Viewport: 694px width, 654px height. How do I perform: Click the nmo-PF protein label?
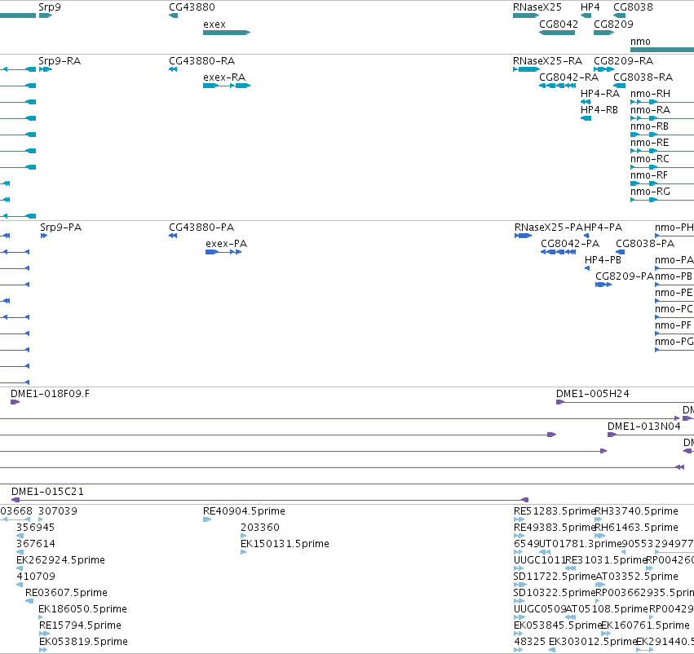click(673, 325)
